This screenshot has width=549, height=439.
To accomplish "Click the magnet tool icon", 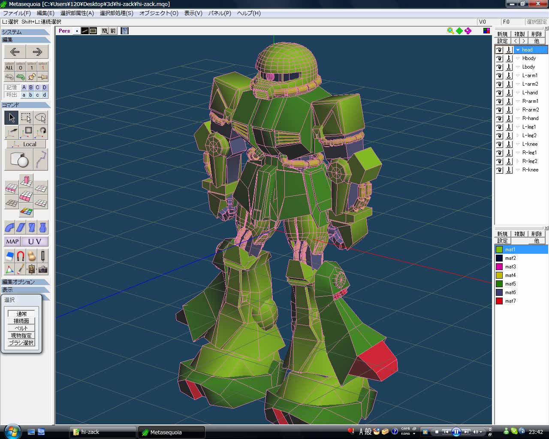I will pyautogui.click(x=21, y=256).
